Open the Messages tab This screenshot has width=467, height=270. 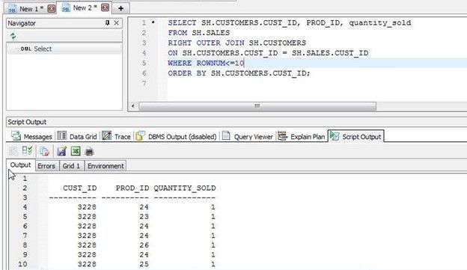31,136
